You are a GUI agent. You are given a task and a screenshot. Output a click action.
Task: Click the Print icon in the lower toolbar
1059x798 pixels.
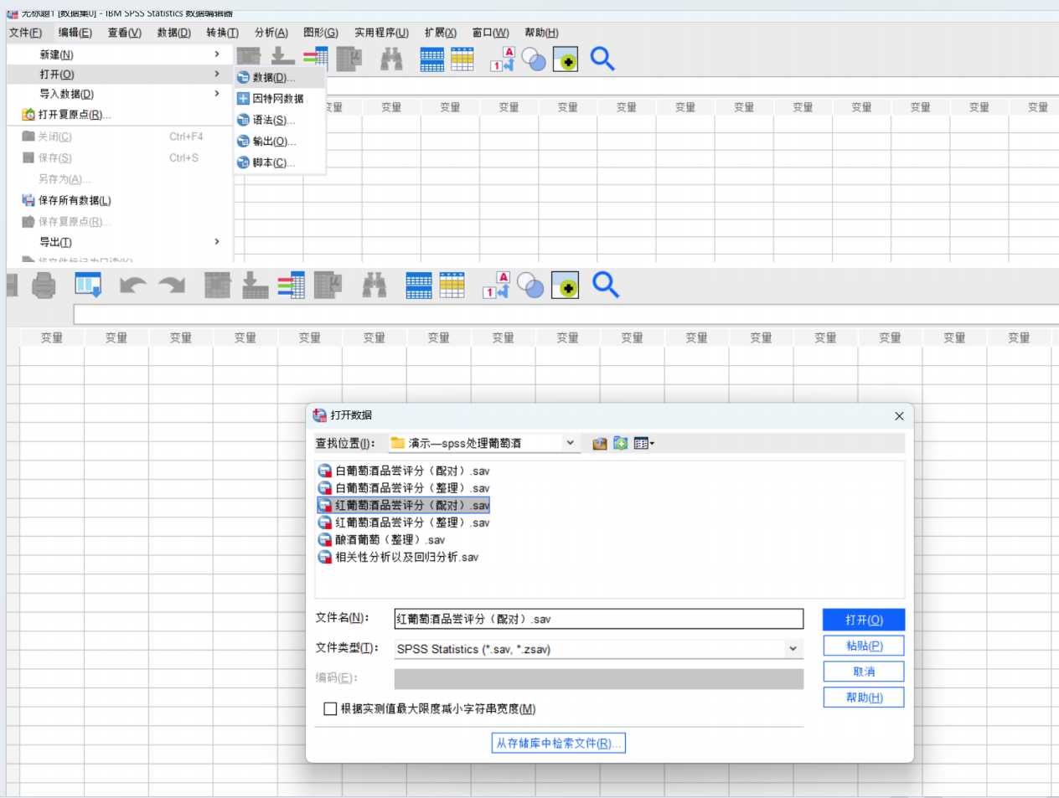tap(44, 286)
